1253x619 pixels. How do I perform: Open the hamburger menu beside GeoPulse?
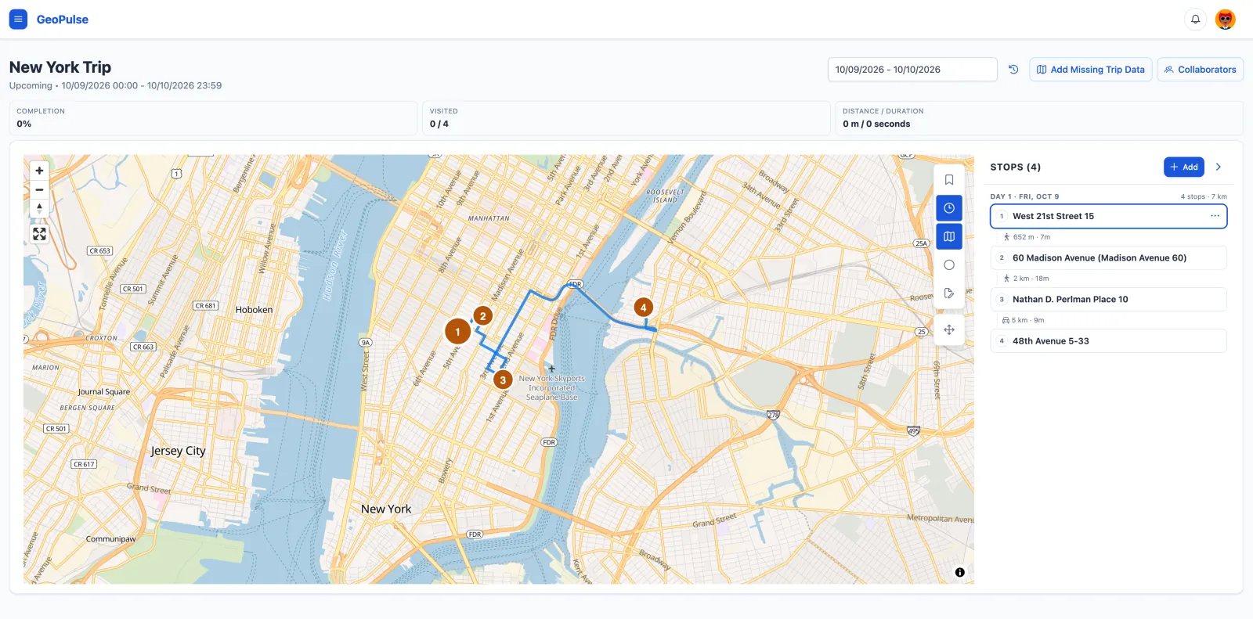18,20
